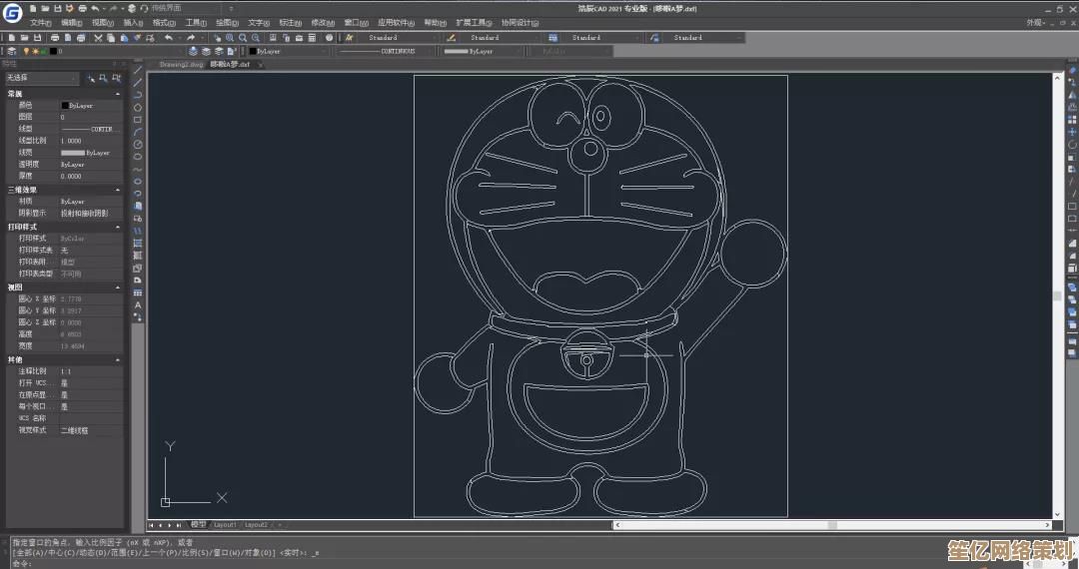
Task: Open the 绘图 menu
Action: pyautogui.click(x=227, y=22)
